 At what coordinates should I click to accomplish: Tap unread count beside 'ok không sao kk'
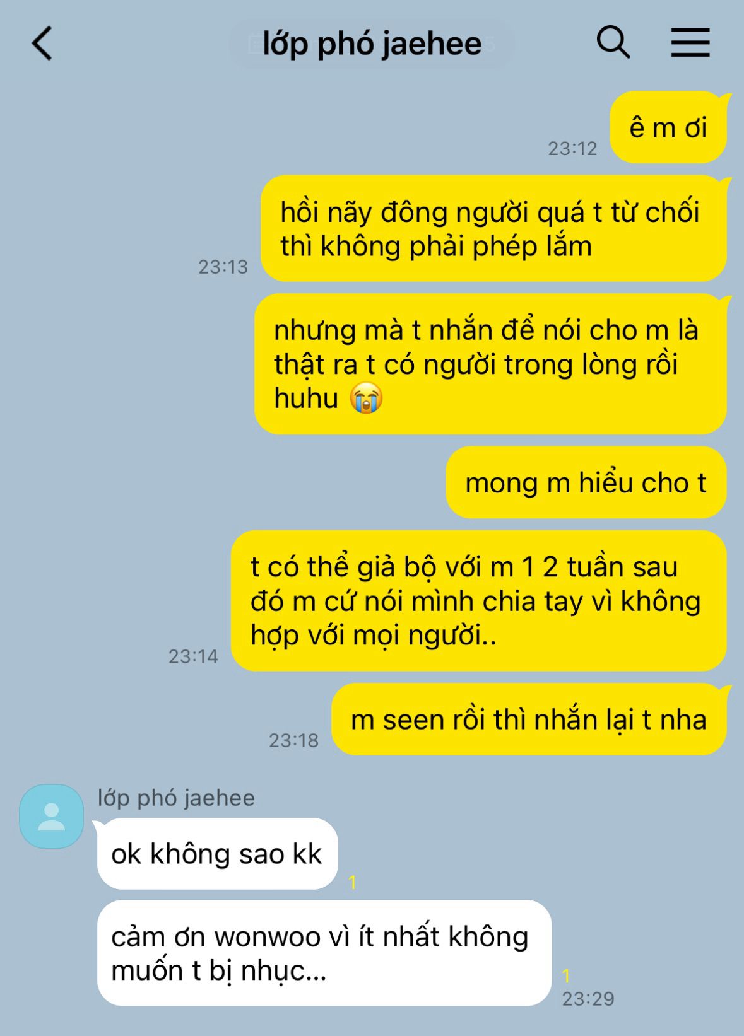[352, 882]
